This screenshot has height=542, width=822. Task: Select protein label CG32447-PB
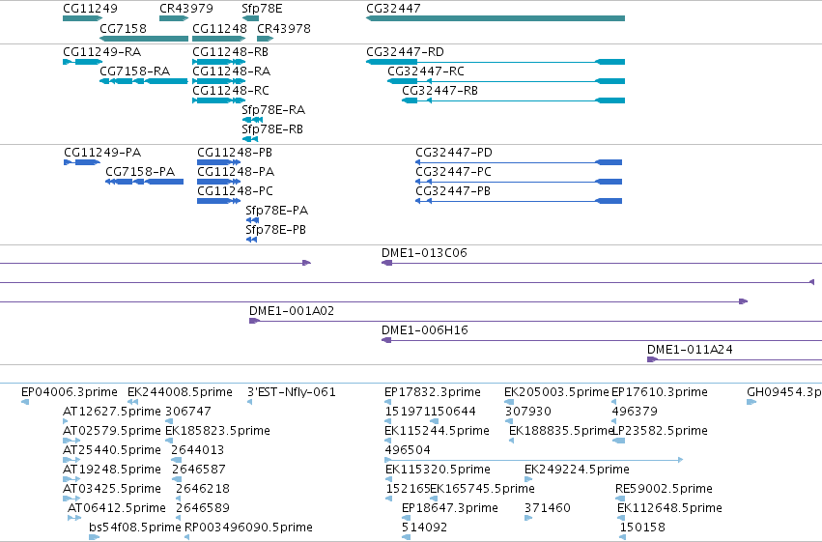(x=453, y=191)
